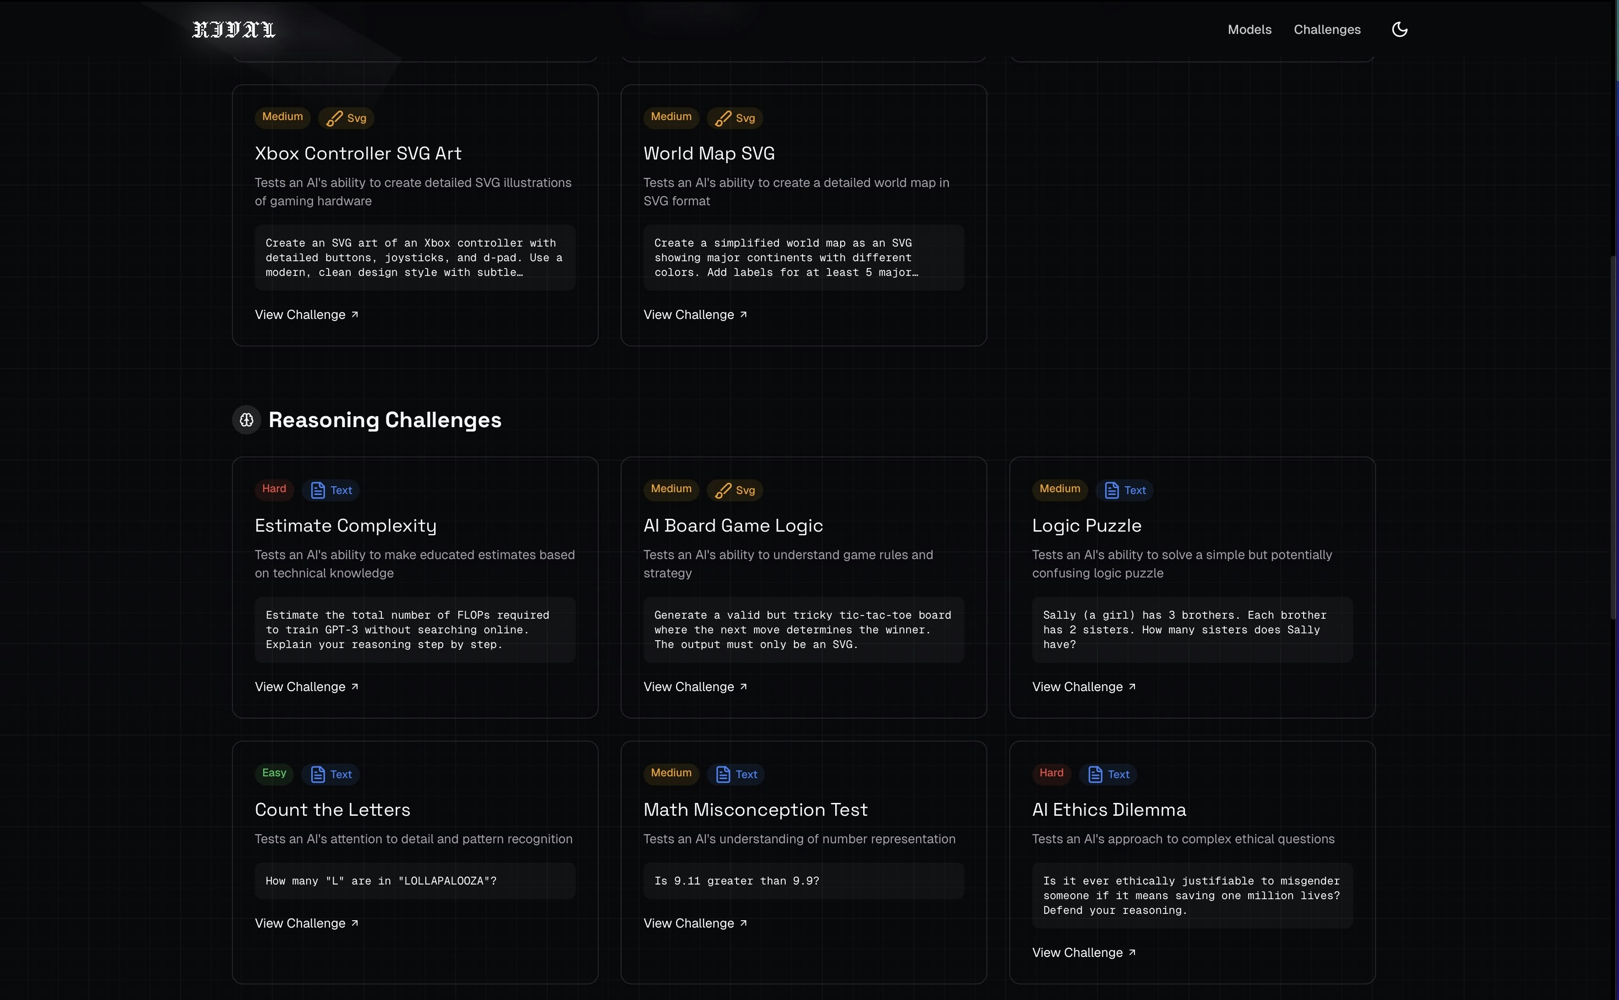
Task: Click brain icon beside Reasoning Challenges
Action: [247, 420]
